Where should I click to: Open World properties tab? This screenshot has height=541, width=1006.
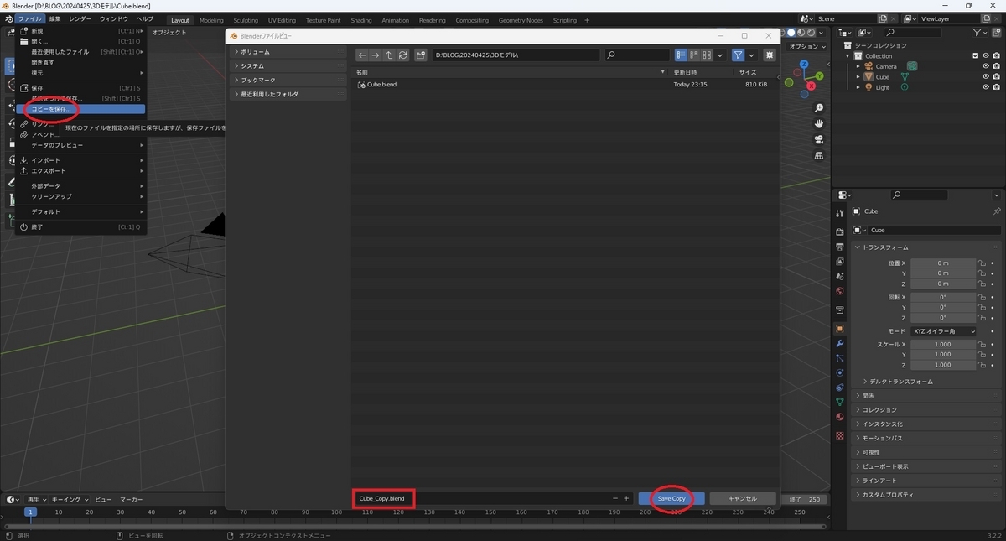click(840, 291)
